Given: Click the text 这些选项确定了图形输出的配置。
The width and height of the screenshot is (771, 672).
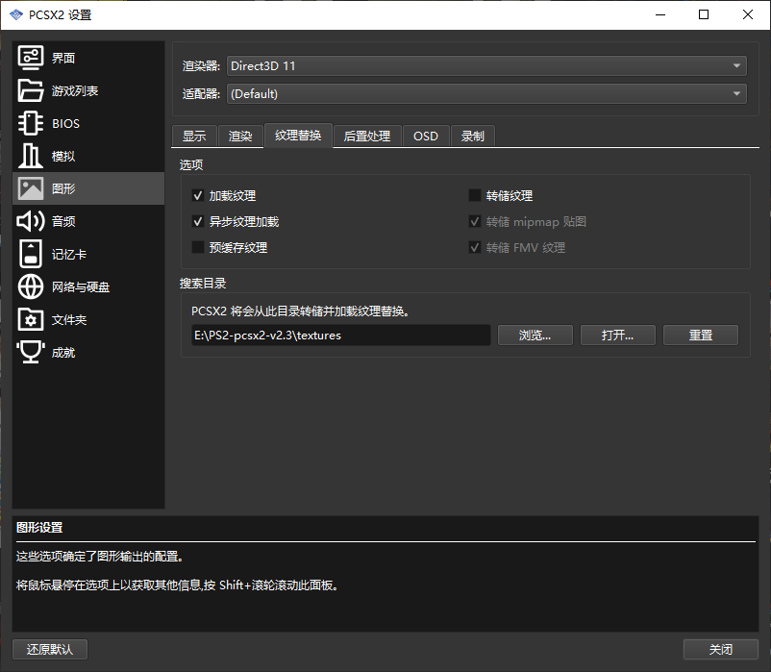Looking at the screenshot, I should point(100,557).
